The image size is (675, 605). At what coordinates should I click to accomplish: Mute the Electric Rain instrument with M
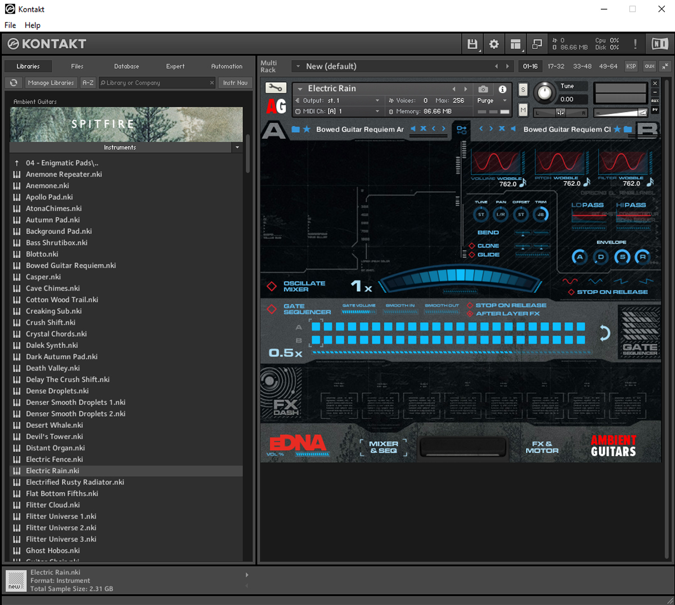click(x=523, y=110)
